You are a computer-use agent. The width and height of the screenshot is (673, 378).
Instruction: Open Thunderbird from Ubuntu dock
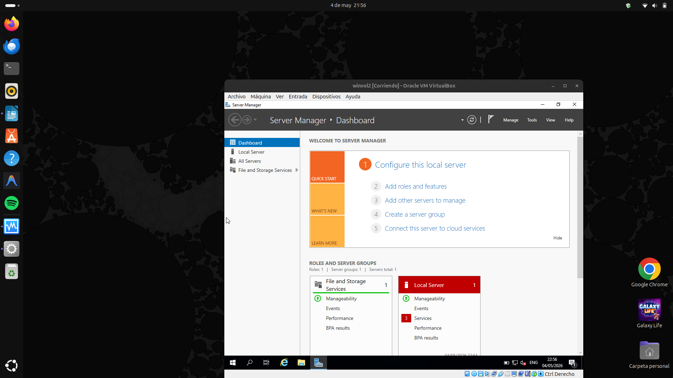click(x=12, y=46)
